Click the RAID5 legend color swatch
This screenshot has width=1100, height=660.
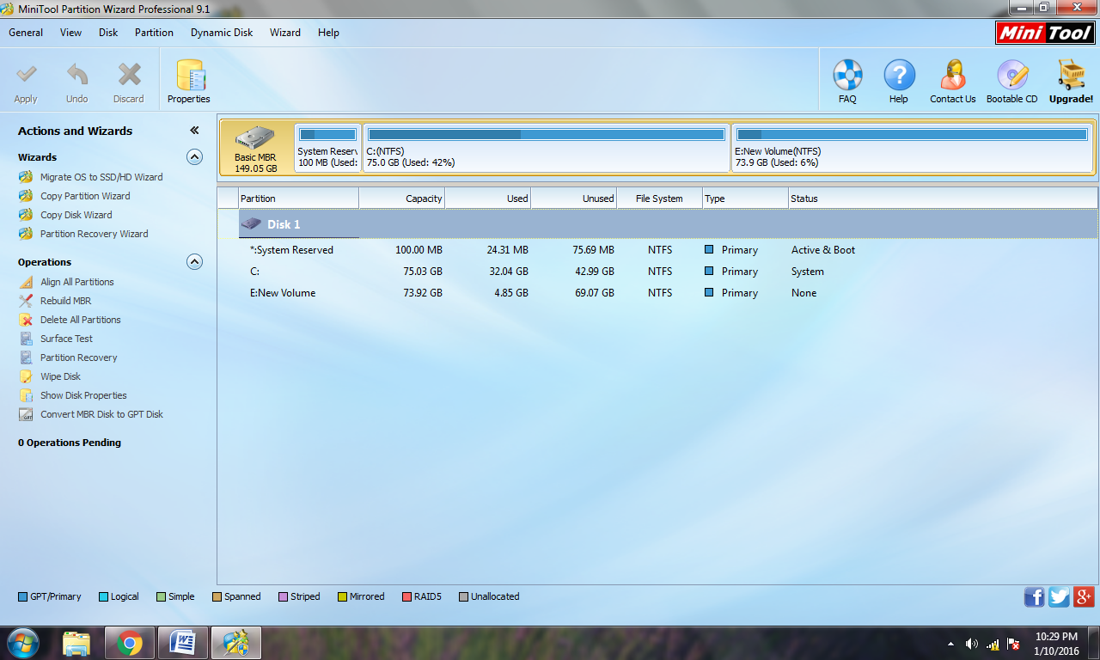point(407,596)
